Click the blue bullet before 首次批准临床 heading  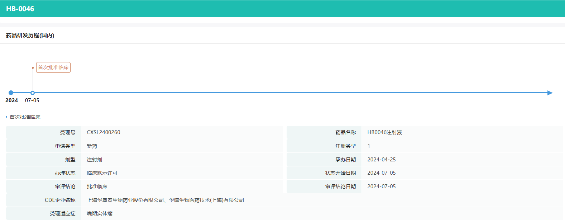pyautogui.click(x=6, y=117)
